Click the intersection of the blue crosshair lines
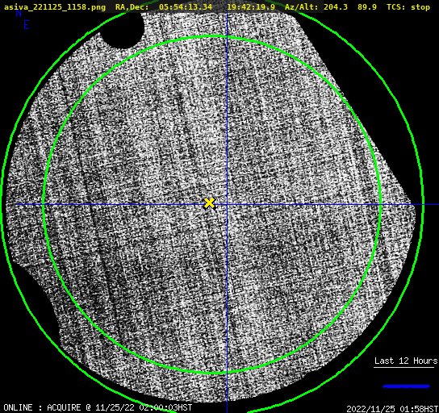The image size is (439, 413). [227, 205]
